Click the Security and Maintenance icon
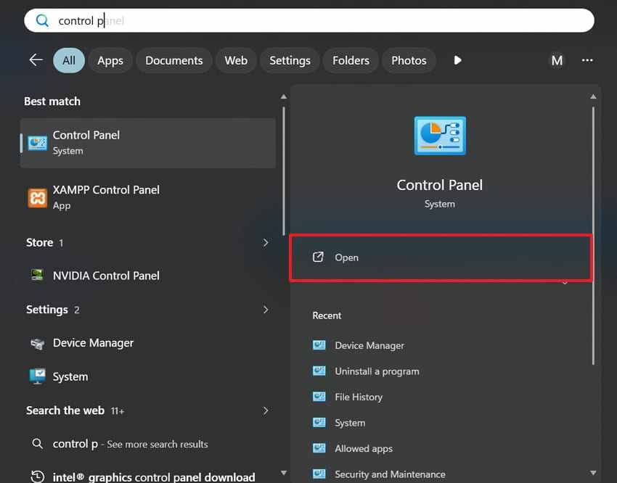 tap(319, 474)
